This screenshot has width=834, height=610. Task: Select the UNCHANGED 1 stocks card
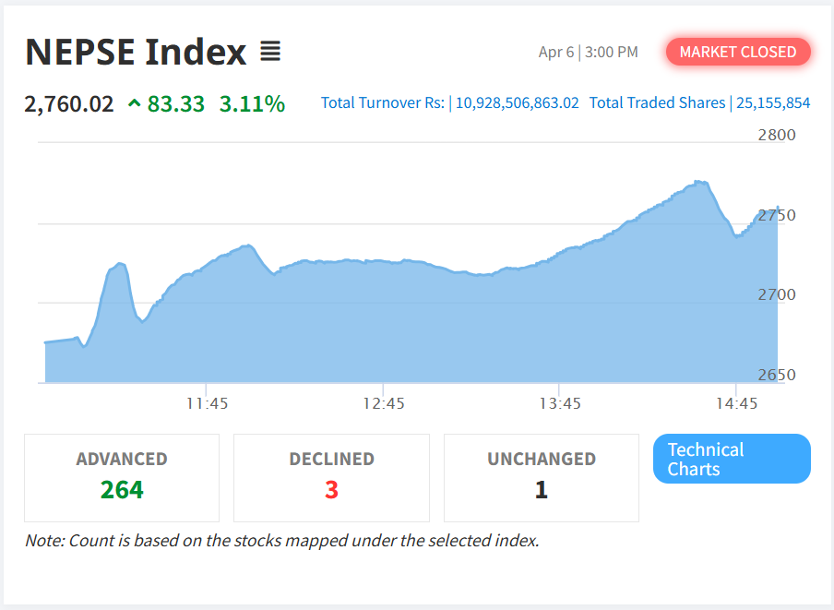541,477
